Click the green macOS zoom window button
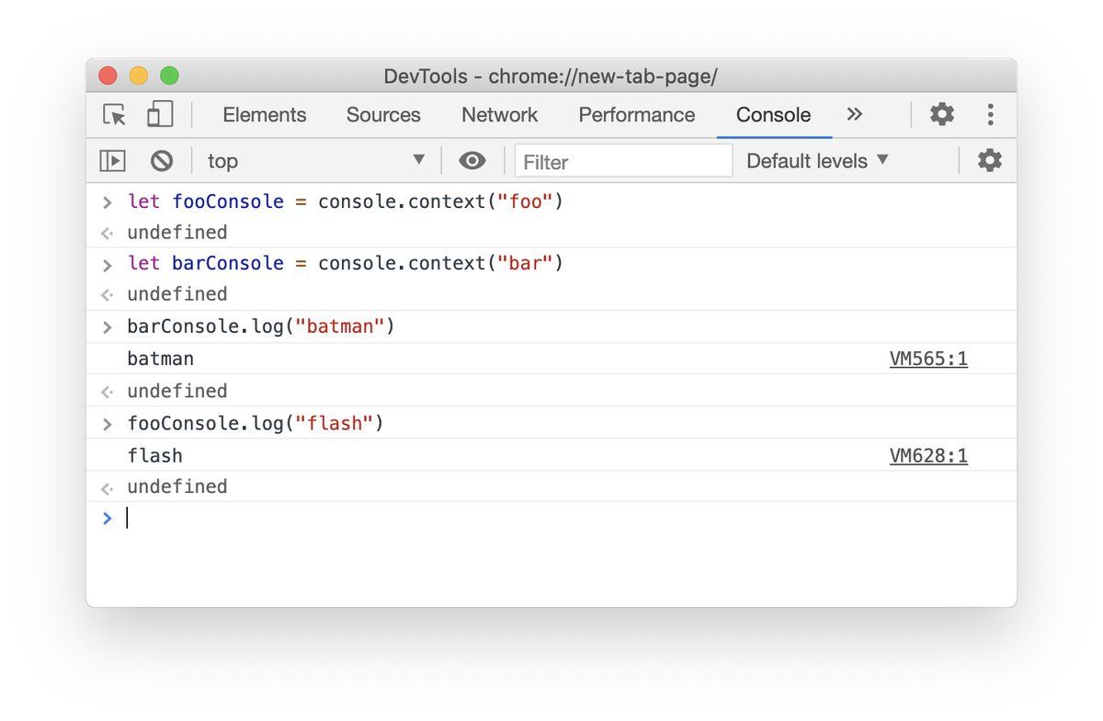1103x721 pixels. coord(170,76)
